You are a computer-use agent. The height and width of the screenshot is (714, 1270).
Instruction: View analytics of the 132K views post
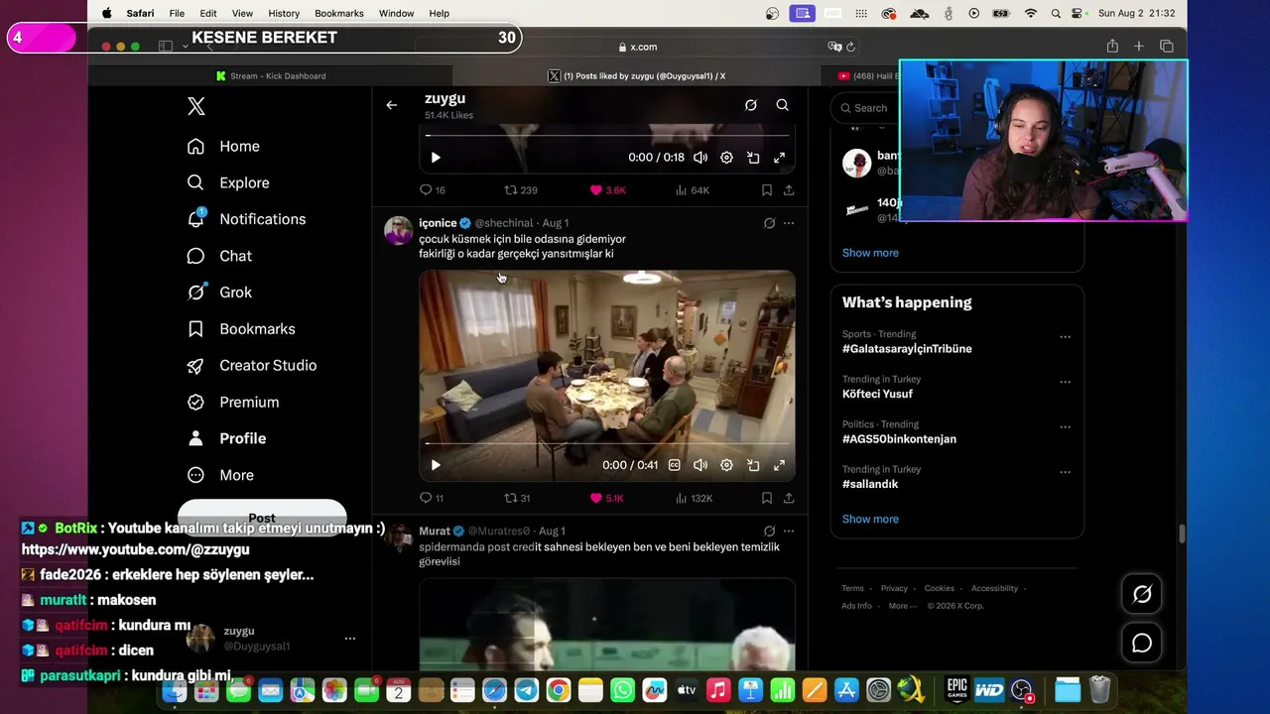(694, 498)
